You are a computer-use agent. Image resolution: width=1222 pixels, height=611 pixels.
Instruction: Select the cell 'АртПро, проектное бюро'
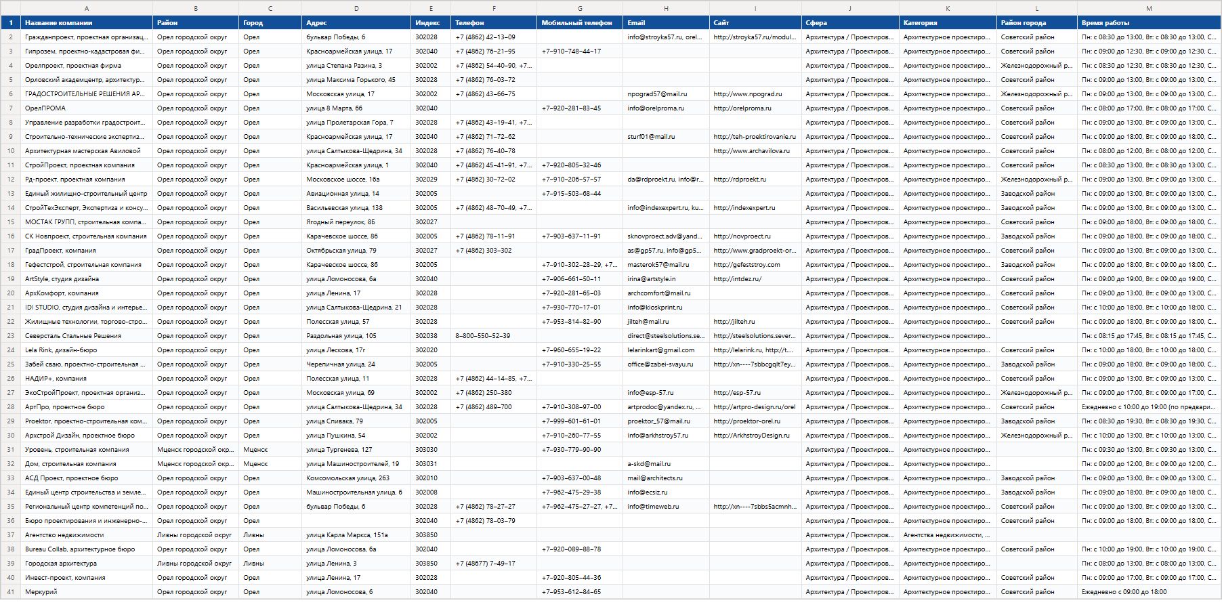click(87, 407)
